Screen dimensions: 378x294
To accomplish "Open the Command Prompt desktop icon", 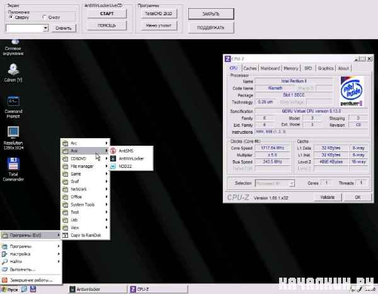I will point(13,107).
